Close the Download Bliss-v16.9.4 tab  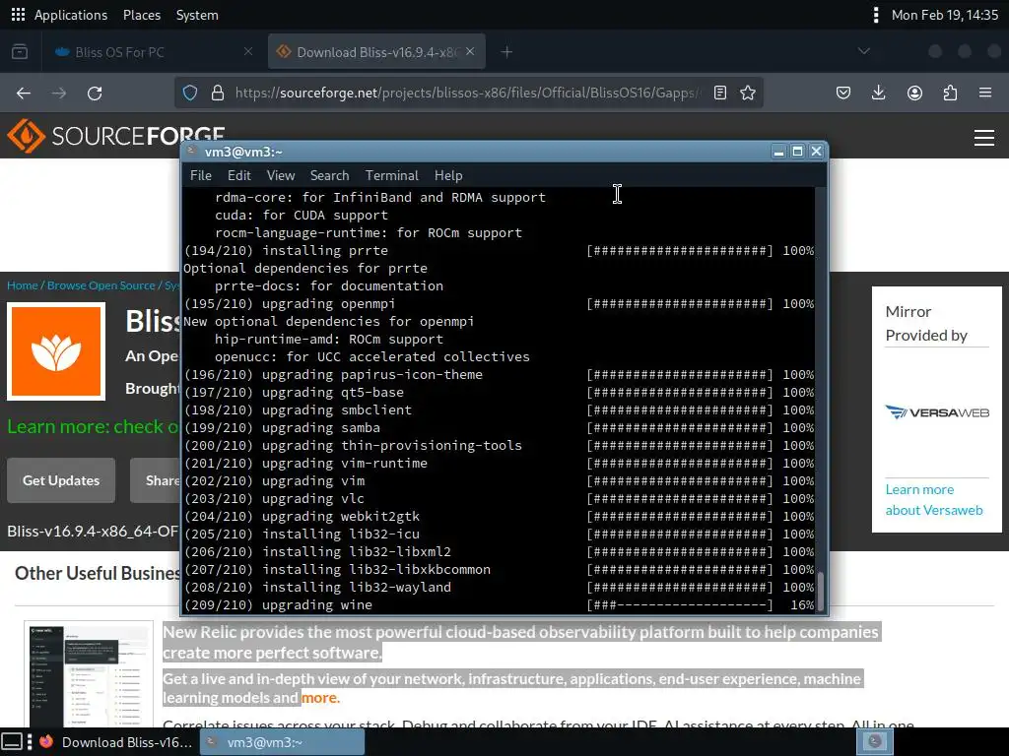pyautogui.click(x=470, y=51)
